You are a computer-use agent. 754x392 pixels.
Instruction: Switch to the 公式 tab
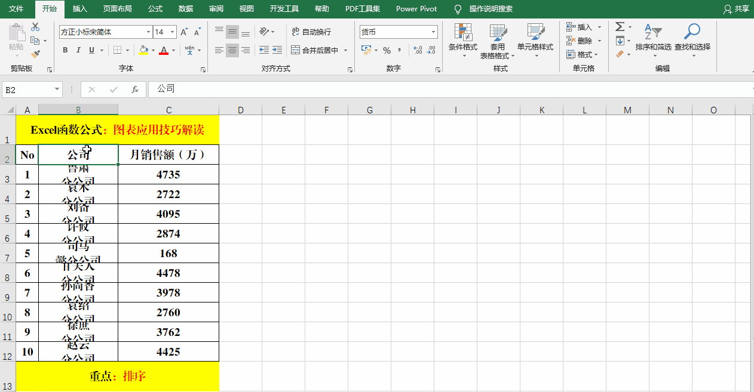[x=155, y=9]
